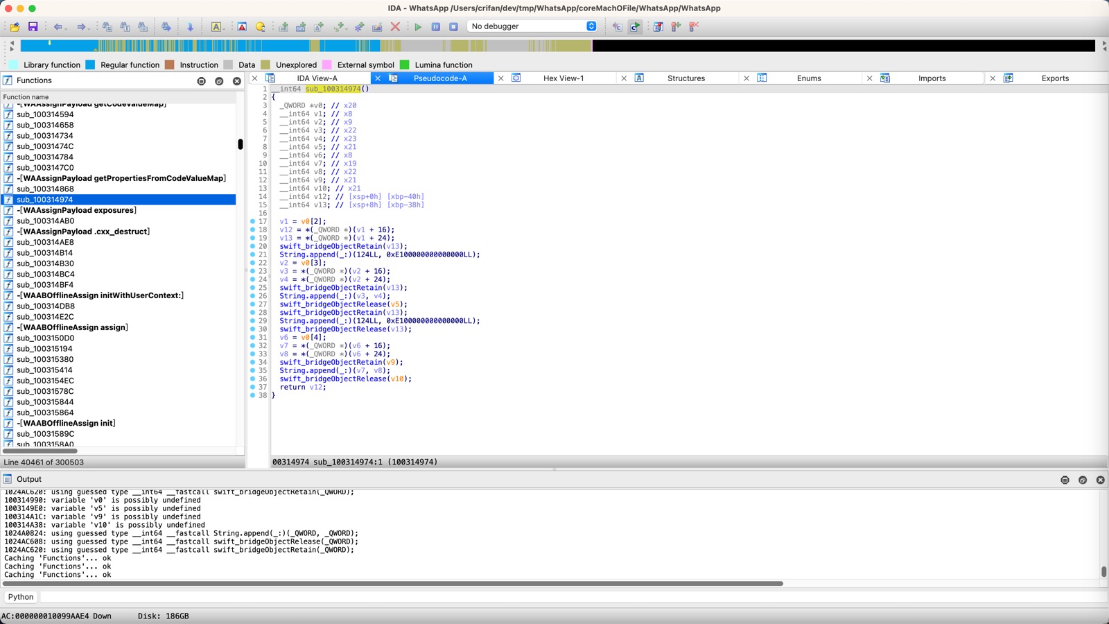Viewport: 1109px width, 624px height.
Task: Click the Save database floppy icon
Action: click(33, 26)
